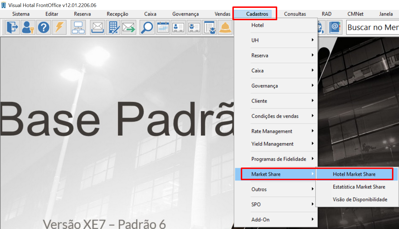This screenshot has width=399, height=229.
Task: Click the building with pencil icon
Action: click(113, 28)
